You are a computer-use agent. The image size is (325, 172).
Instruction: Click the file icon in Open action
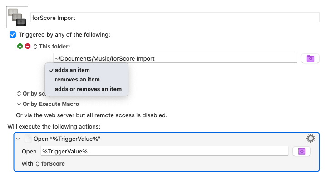(28, 139)
